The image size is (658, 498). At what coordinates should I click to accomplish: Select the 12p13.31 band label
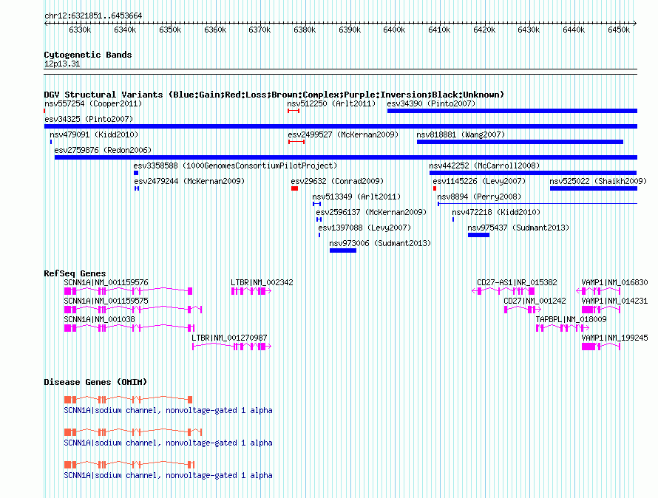tap(62, 64)
